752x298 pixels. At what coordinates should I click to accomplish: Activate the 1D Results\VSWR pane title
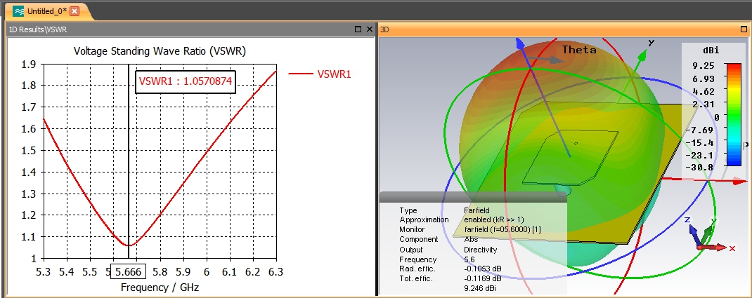click(x=38, y=29)
